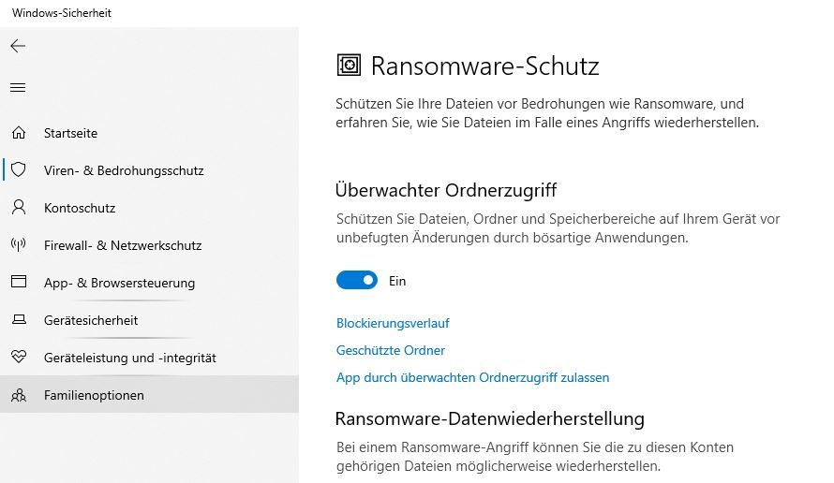This screenshot has height=483, width=834.
Task: Click the Kontoschutz person icon
Action: [18, 208]
